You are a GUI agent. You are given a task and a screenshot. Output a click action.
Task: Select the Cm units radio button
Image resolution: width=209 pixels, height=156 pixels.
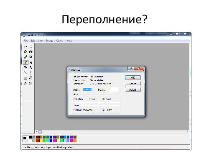90,99
